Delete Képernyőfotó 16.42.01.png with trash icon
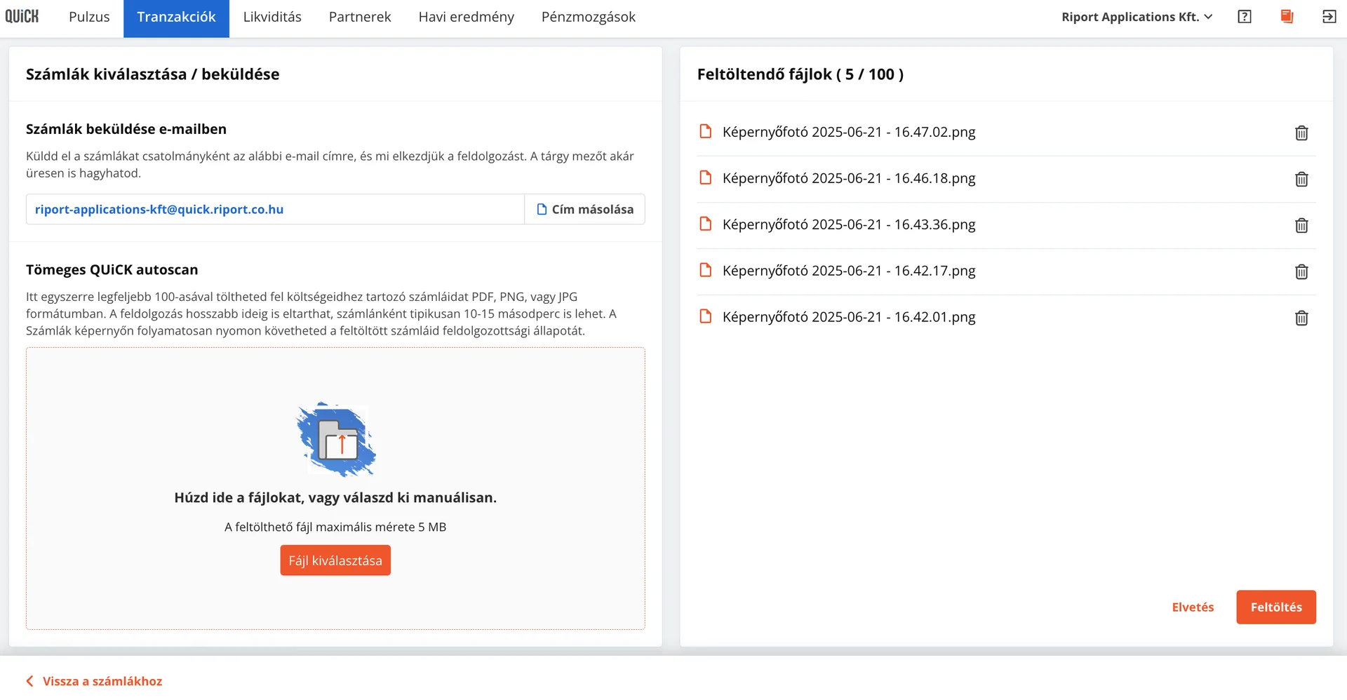This screenshot has width=1347, height=700. coord(1301,318)
